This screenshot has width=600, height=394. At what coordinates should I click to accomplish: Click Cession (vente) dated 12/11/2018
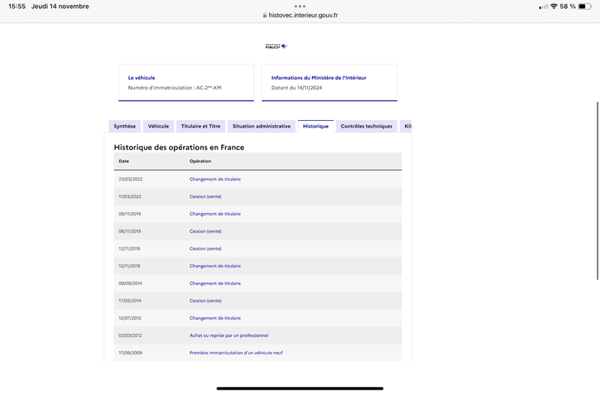click(205, 248)
